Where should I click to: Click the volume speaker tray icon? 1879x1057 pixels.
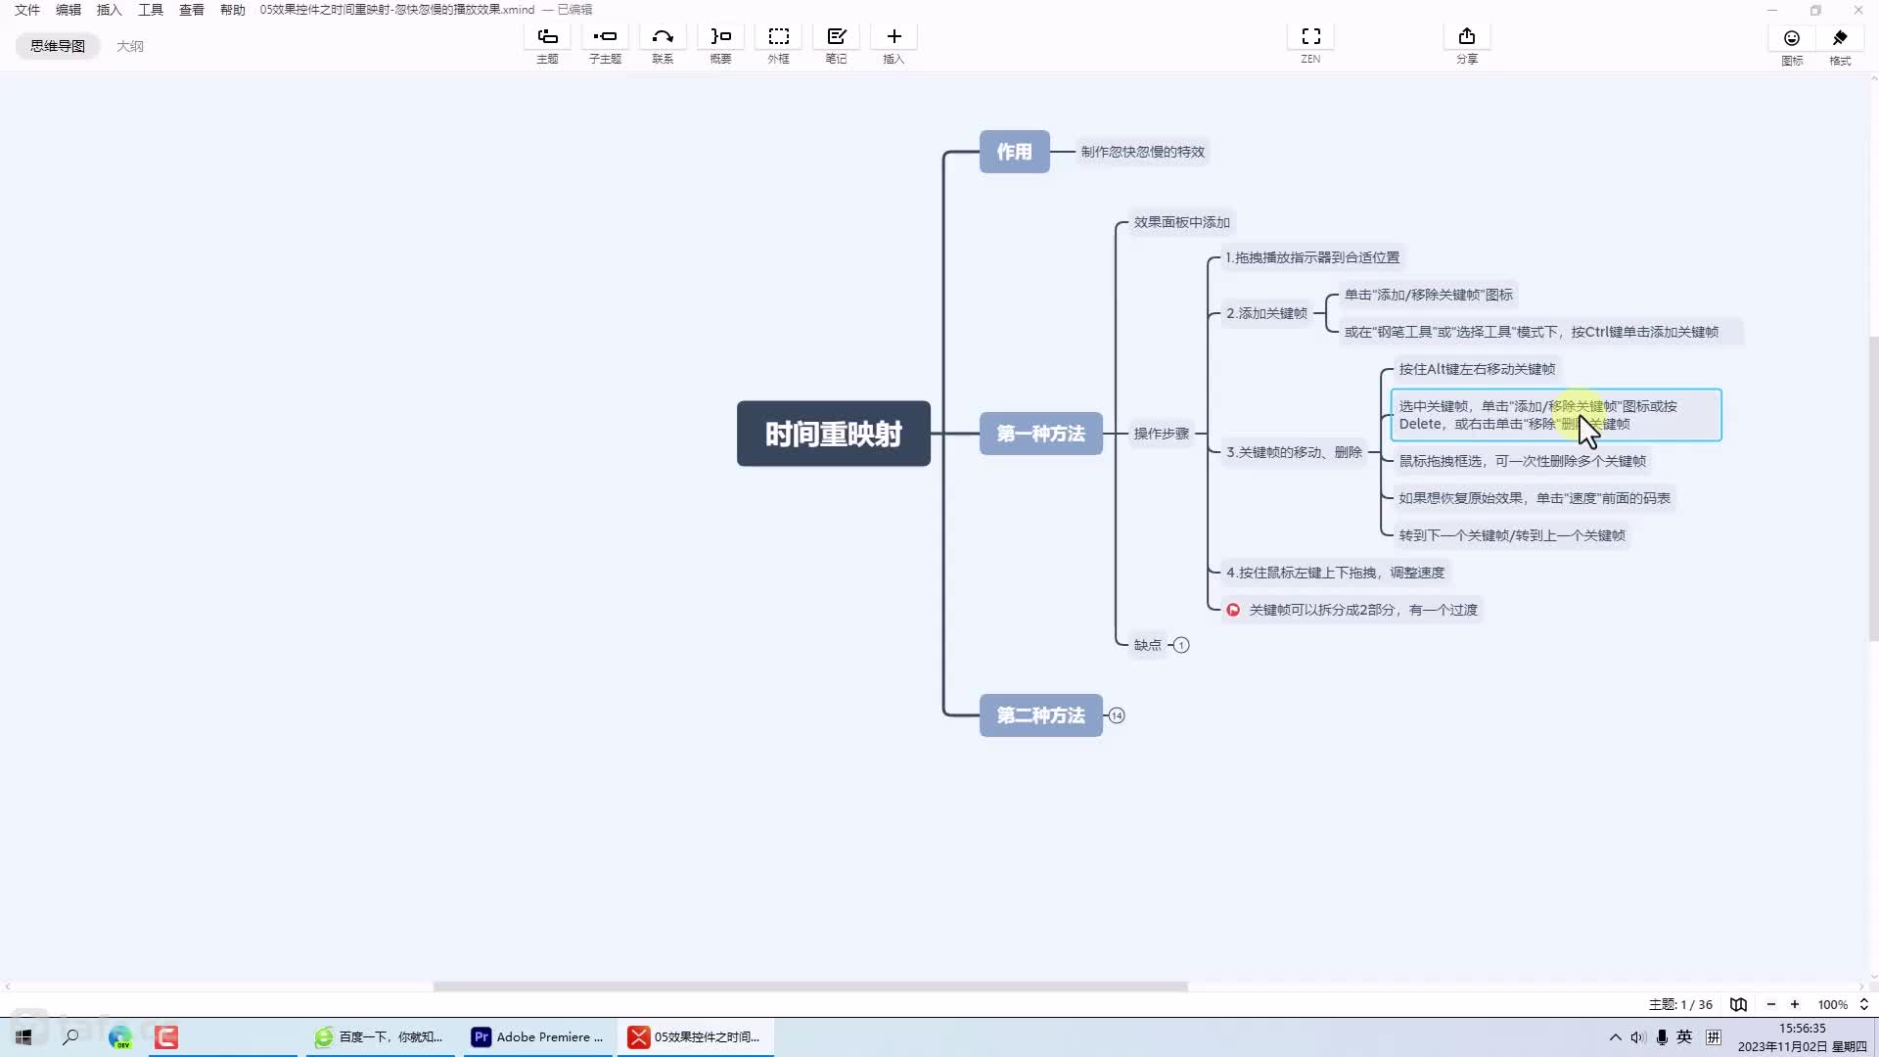pos(1638,1037)
